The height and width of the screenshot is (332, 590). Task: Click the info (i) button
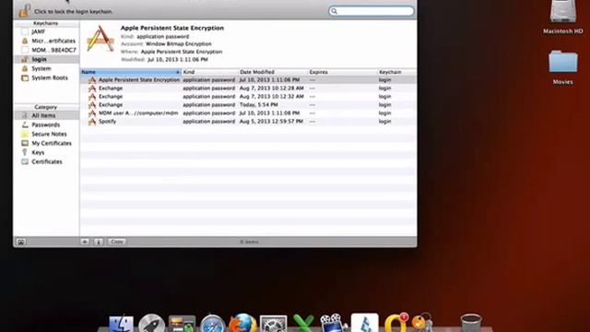[99, 242]
